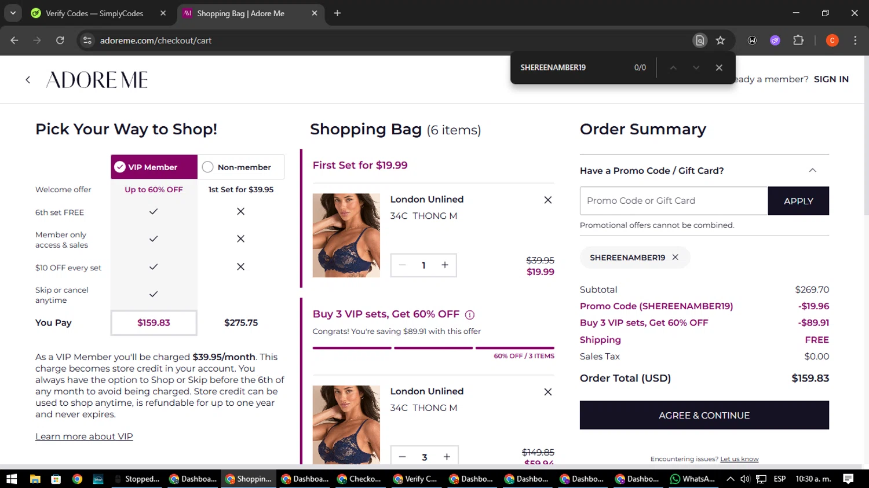
Task: Reload the current page
Action: (x=60, y=41)
